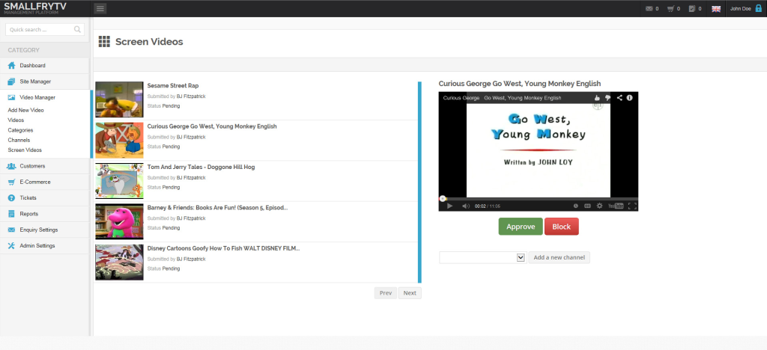
Task: Click the Sesame Street Rap title
Action: pyautogui.click(x=173, y=86)
